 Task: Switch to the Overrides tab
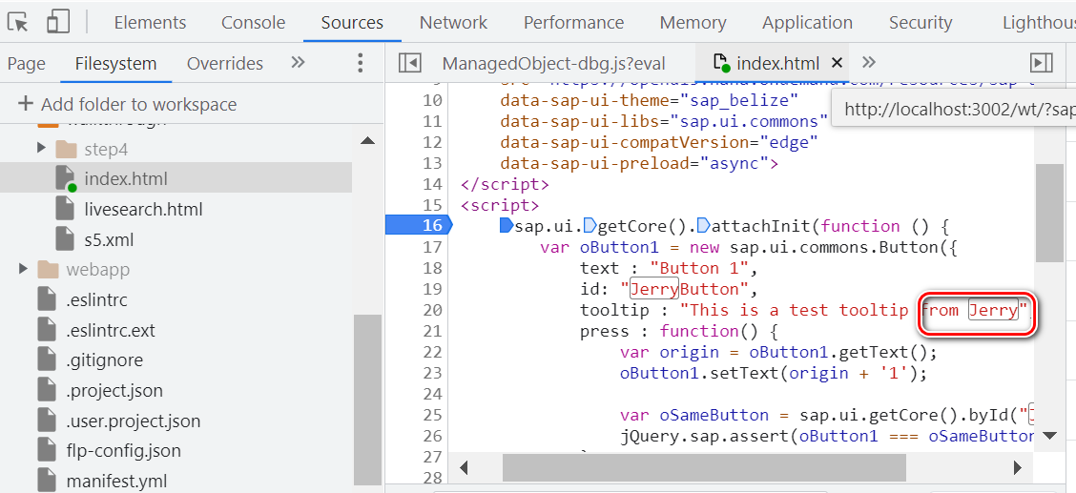225,64
